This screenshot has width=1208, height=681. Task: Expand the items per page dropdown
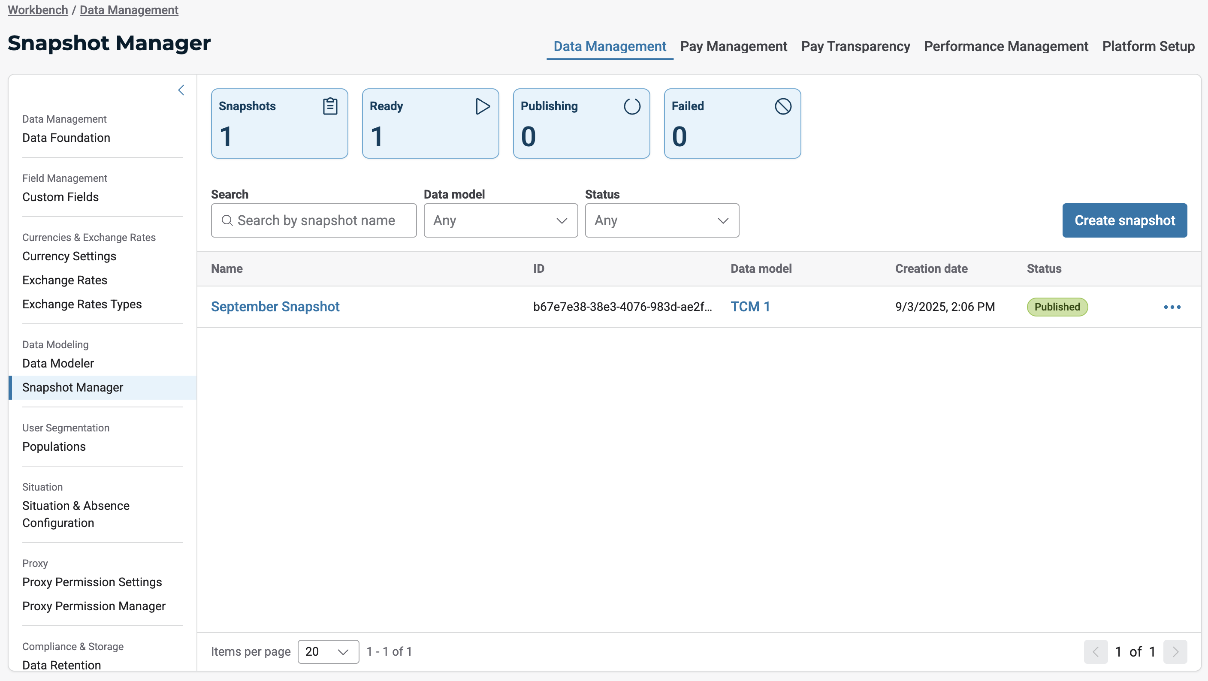328,651
